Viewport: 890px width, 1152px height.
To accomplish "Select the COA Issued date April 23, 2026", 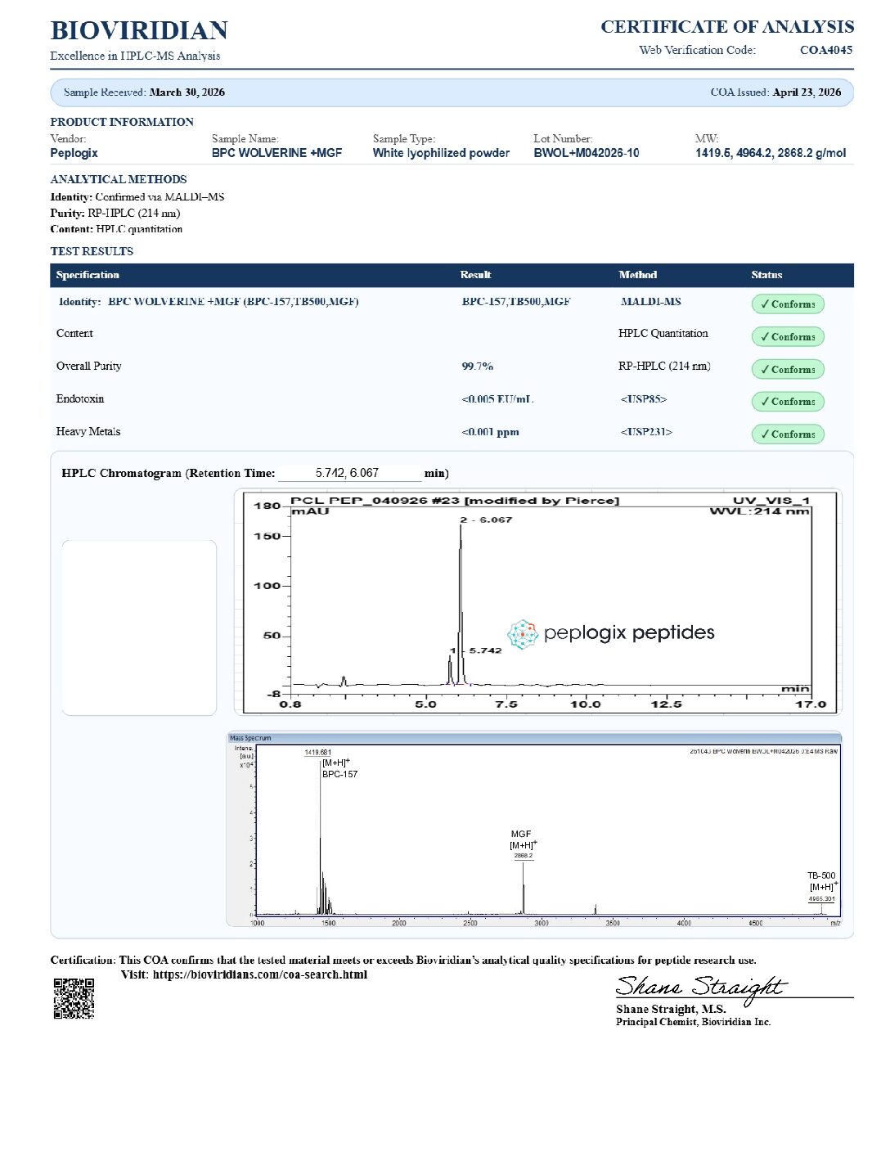I will [807, 92].
